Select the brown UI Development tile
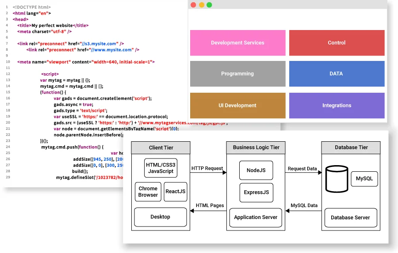Viewport: 398px width, 253px height. click(237, 106)
